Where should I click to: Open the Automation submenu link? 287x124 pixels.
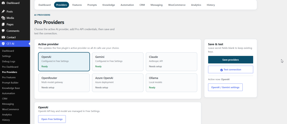[8, 93]
